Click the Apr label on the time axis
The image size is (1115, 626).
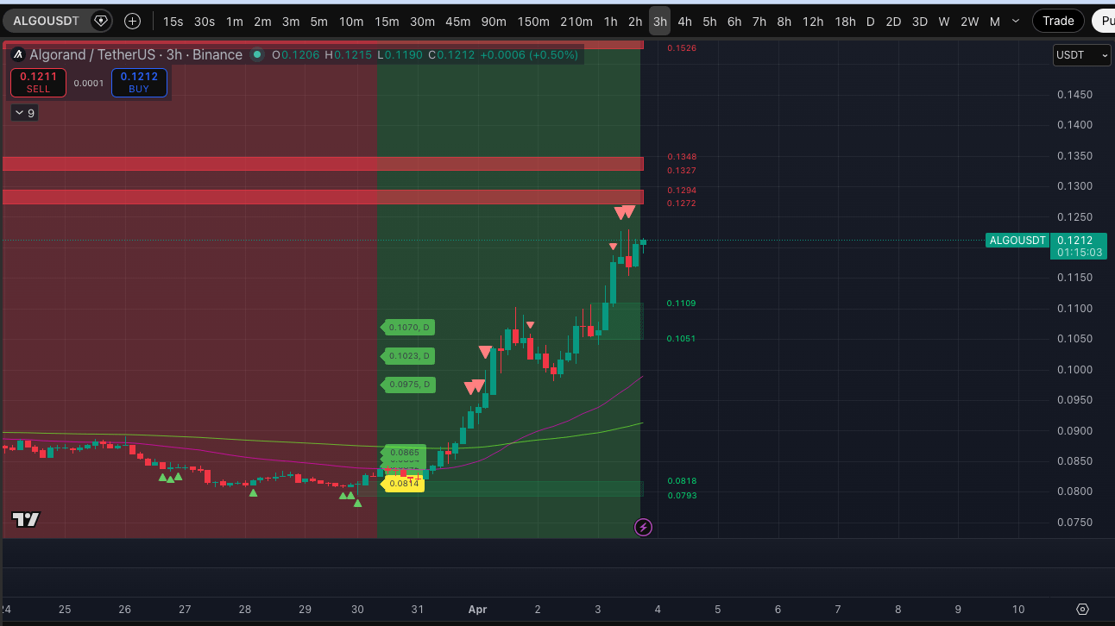click(477, 609)
